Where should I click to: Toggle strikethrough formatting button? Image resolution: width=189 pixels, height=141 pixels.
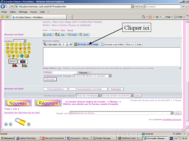tap(71, 44)
